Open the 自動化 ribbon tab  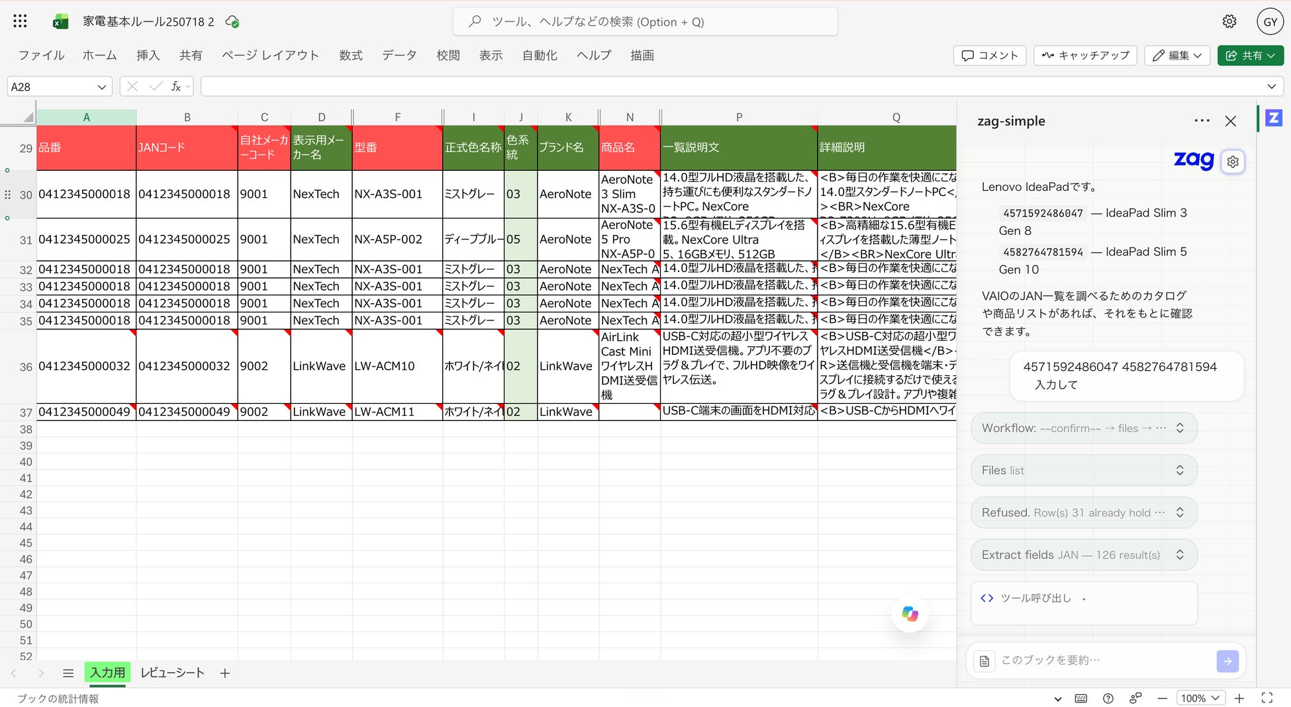point(540,56)
